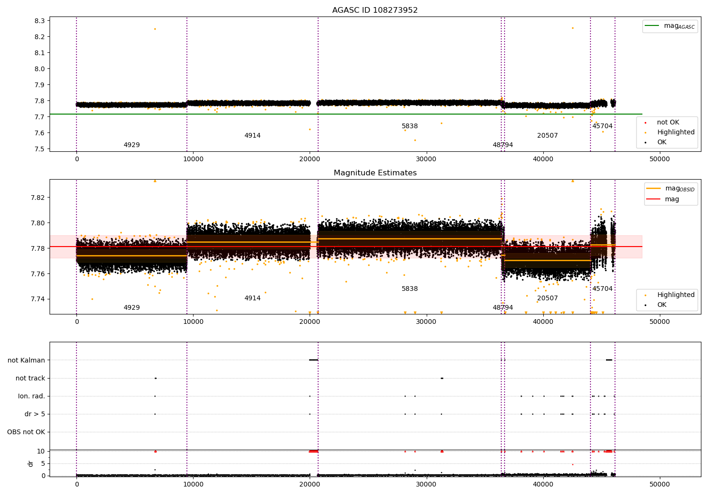This screenshot has height=495, width=708.
Task: Click the 'Ion. rad.' axis label
Action: click(x=32, y=396)
